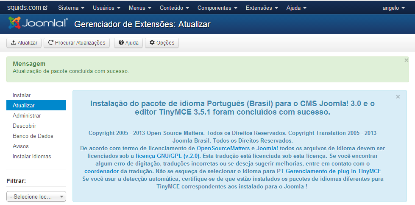Click the coordenador link
415x205 pixels.
(x=102, y=171)
